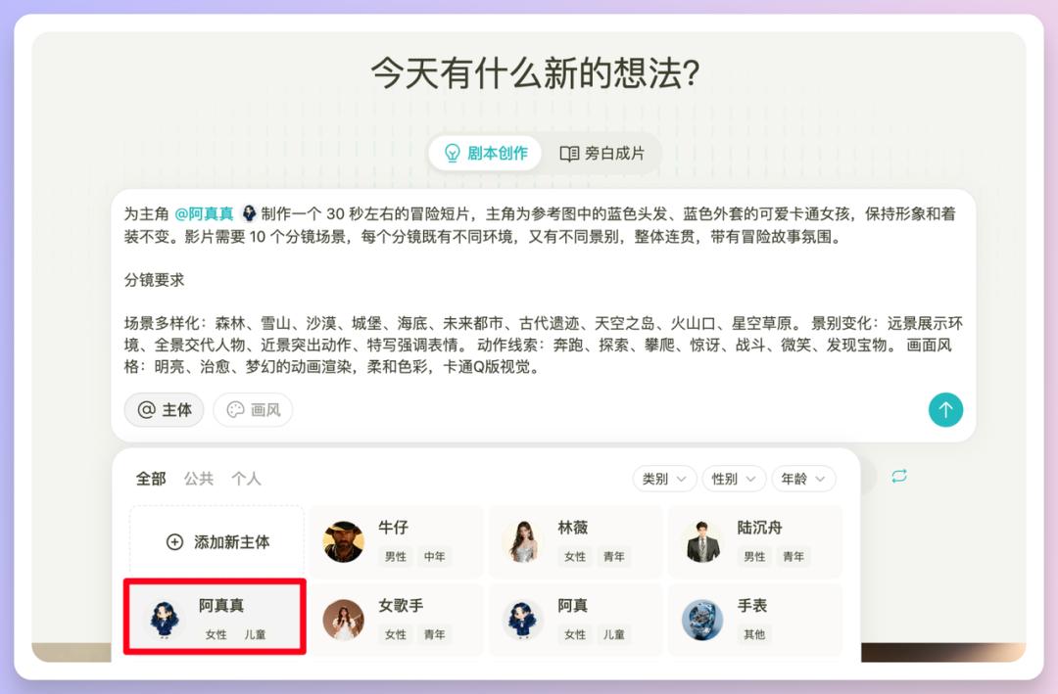The width and height of the screenshot is (1058, 694).
Task: Select the 全部 tab
Action: (151, 479)
